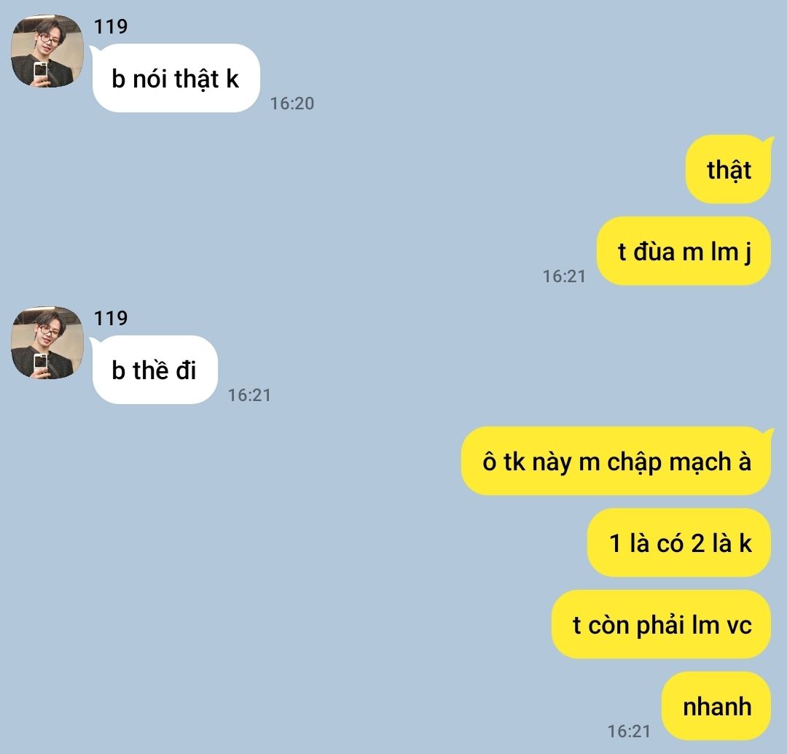Select the yellow 'thật' message bubble
The image size is (787, 754).
click(x=729, y=169)
